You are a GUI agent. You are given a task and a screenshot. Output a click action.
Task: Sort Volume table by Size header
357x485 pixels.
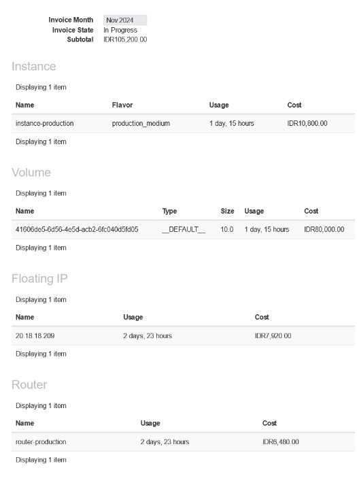pyautogui.click(x=227, y=212)
